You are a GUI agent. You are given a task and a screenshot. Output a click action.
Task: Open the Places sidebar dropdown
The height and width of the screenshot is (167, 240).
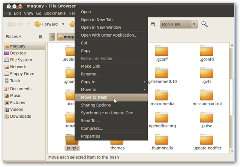pyautogui.click(x=13, y=37)
